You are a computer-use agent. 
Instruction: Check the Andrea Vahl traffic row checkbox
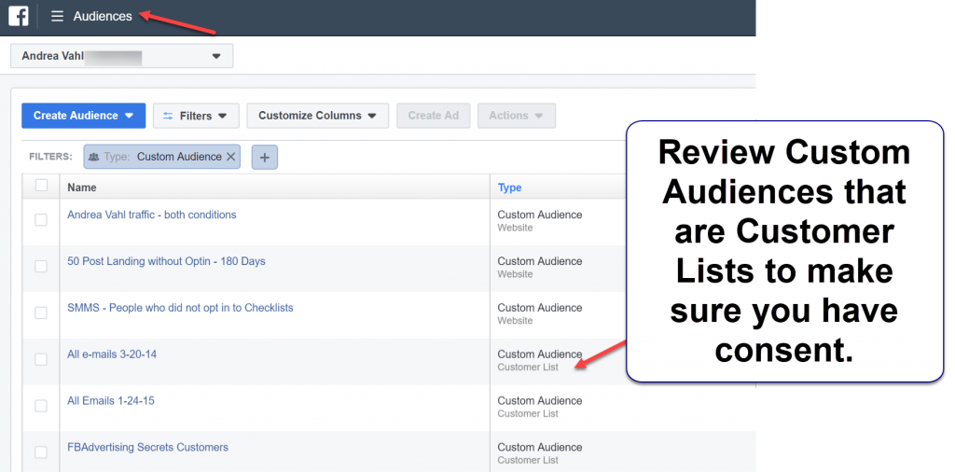point(41,220)
